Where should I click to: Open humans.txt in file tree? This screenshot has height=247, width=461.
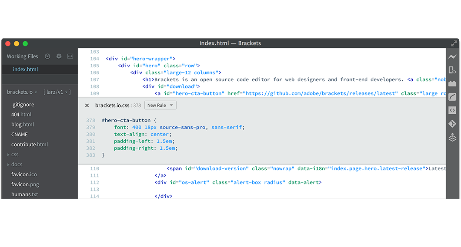(24, 194)
